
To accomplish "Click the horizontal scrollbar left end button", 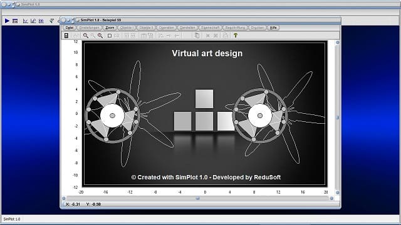I will (x=64, y=198).
